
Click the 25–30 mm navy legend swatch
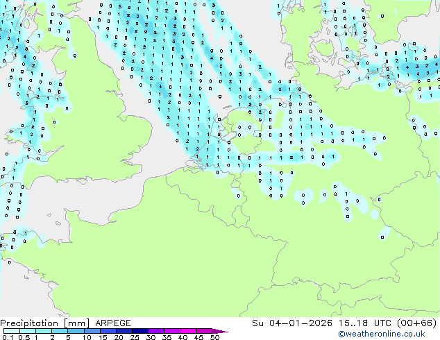tap(139, 331)
